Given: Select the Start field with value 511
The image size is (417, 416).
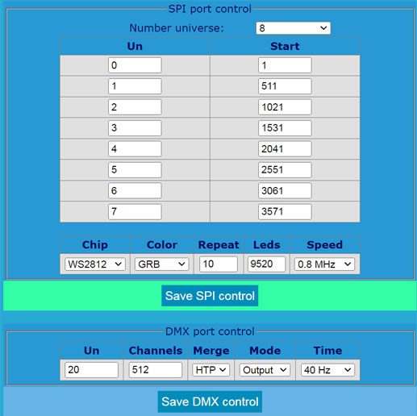Looking at the screenshot, I should pos(285,86).
